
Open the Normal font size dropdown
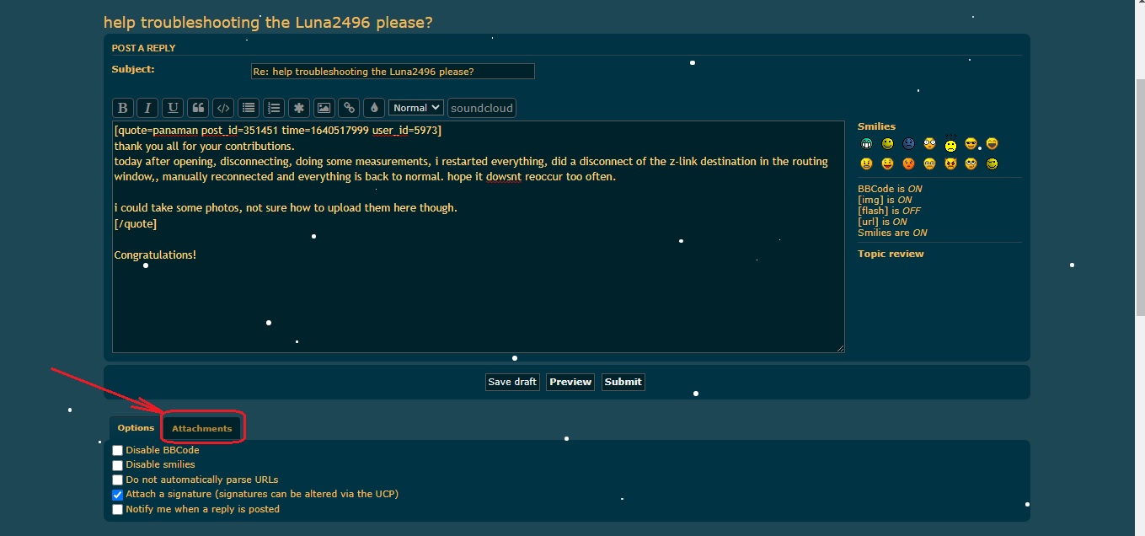(415, 108)
